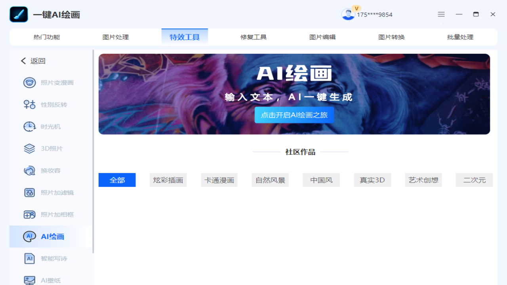Select the 二次元 category filter
Screen dimensions: 507x285
[x=474, y=180]
